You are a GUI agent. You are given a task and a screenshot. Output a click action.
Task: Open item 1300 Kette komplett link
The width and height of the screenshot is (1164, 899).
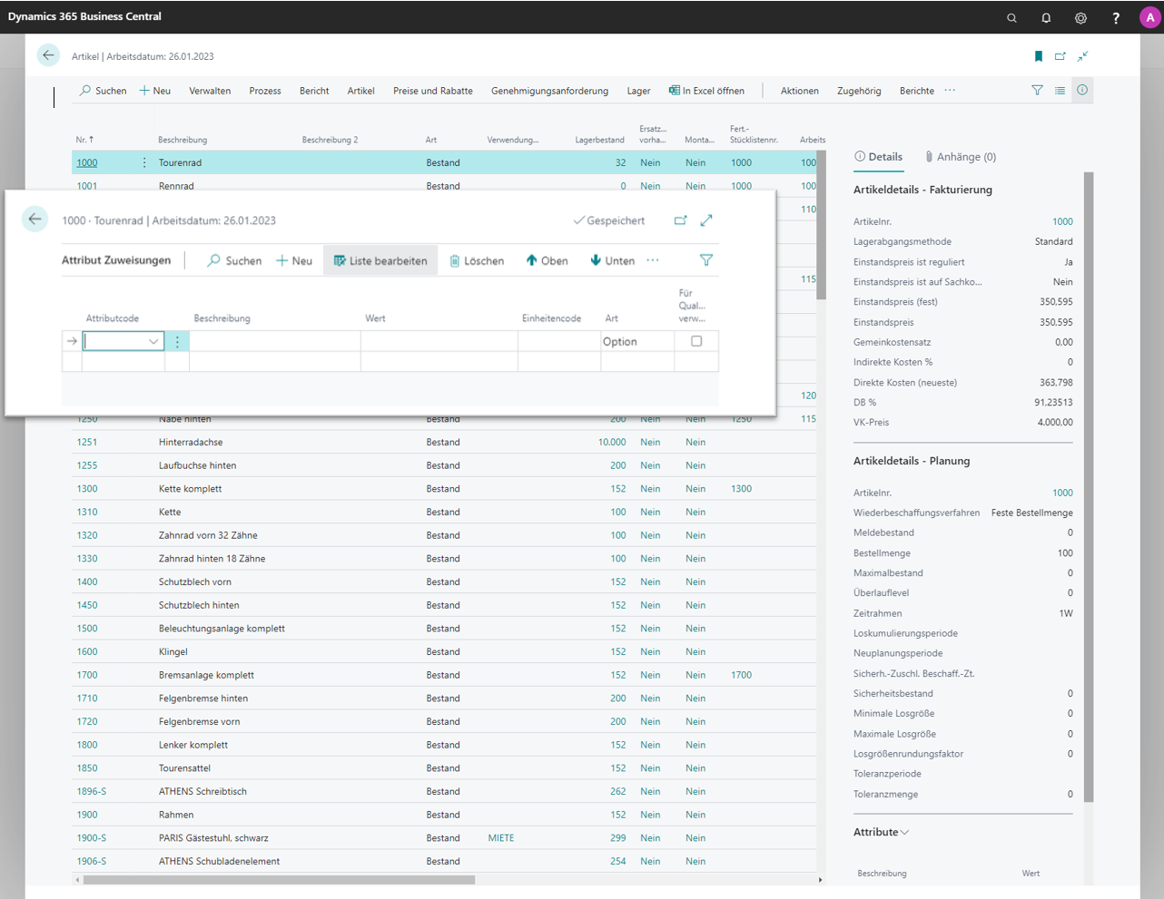[87, 489]
